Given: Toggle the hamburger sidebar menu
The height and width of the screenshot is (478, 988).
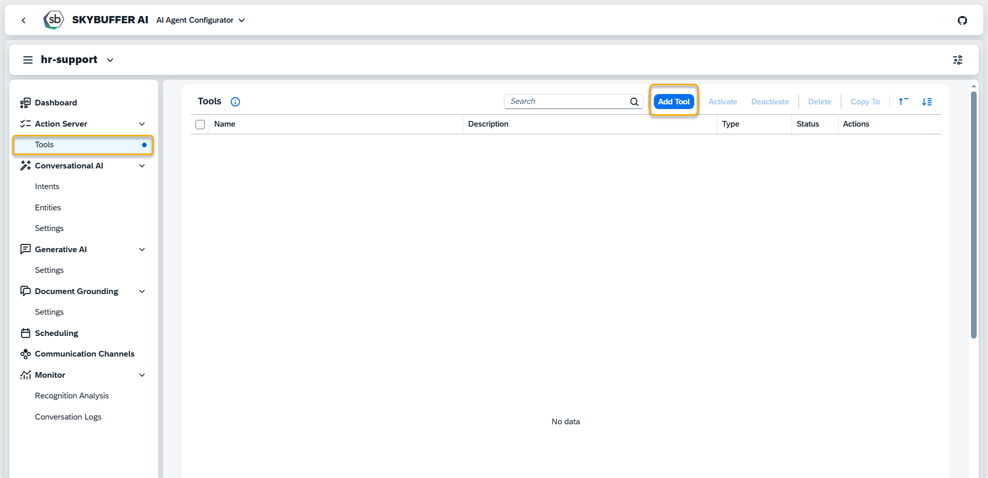Looking at the screenshot, I should click(28, 60).
